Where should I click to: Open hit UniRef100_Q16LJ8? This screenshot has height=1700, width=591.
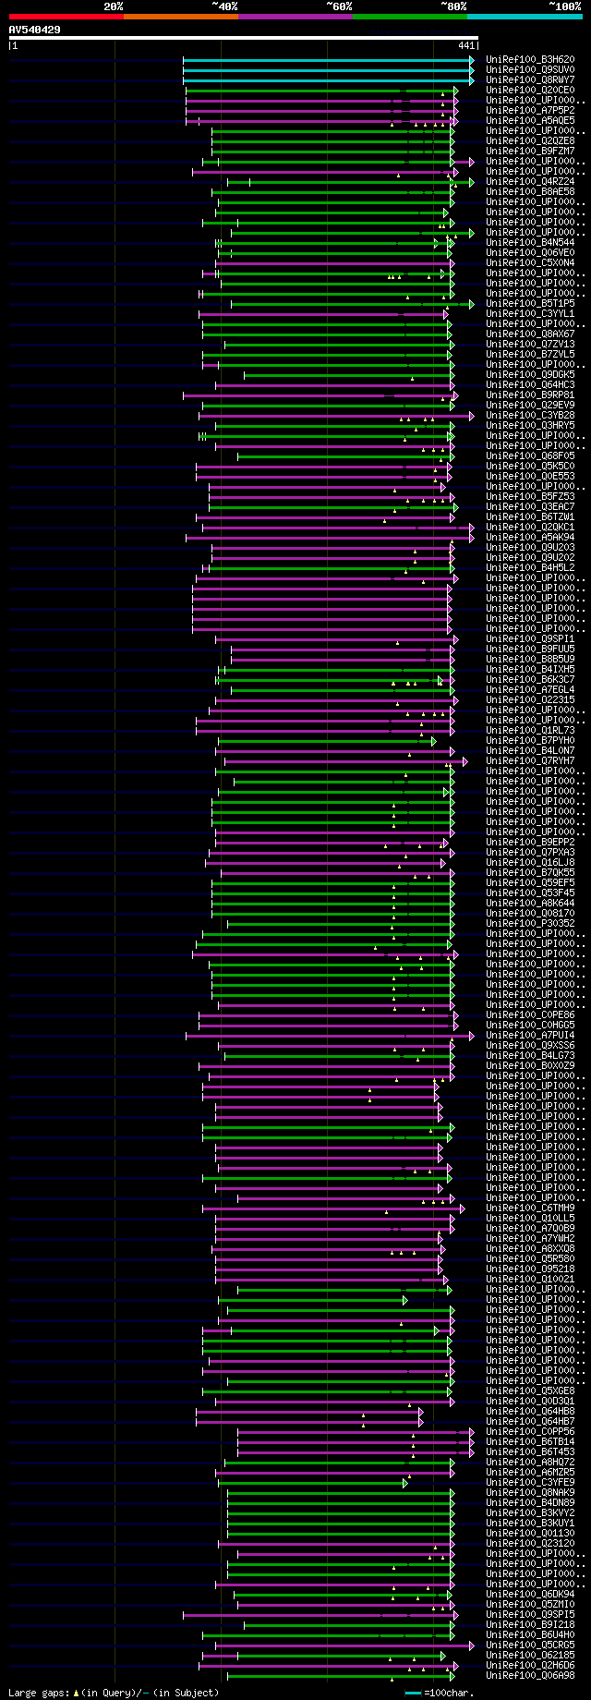tap(530, 863)
